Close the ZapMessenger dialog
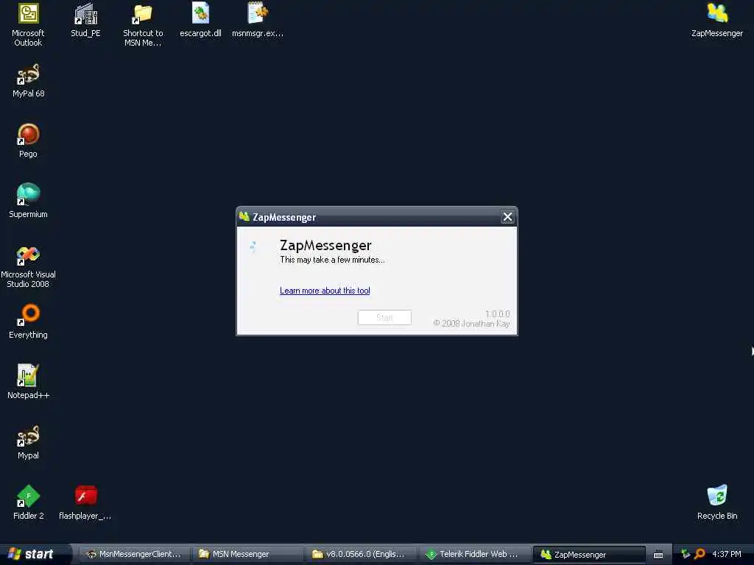Viewport: 754px width, 565px height. tap(507, 217)
